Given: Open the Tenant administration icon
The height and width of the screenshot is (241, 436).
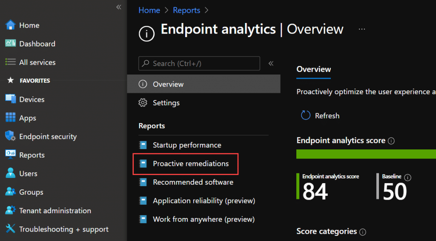Looking at the screenshot, I should point(11,210).
